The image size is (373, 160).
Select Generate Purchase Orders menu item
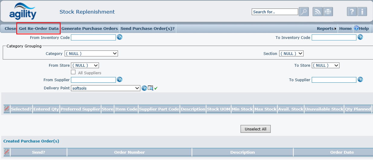[x=89, y=28]
